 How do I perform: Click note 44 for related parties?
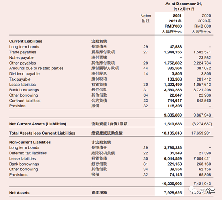(x=146, y=68)
